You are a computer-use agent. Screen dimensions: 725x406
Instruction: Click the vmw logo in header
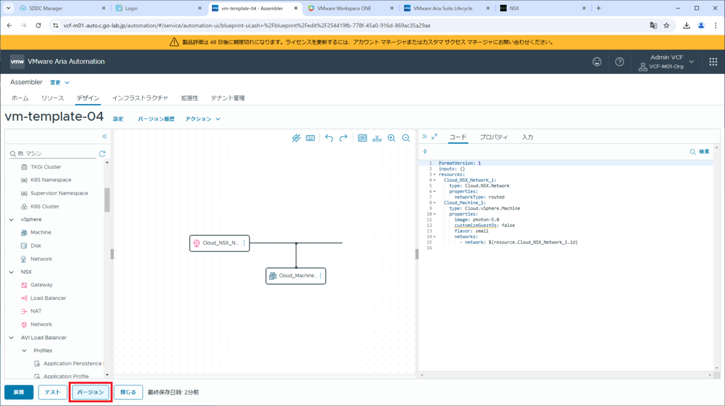tap(17, 62)
